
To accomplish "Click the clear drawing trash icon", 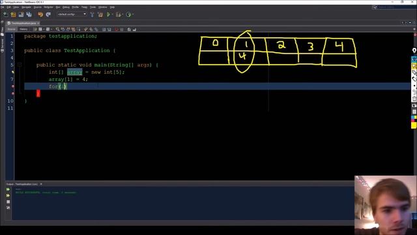I will [414, 99].
